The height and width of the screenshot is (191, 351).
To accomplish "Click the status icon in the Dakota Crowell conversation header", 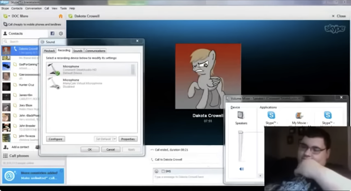I will [70, 16].
